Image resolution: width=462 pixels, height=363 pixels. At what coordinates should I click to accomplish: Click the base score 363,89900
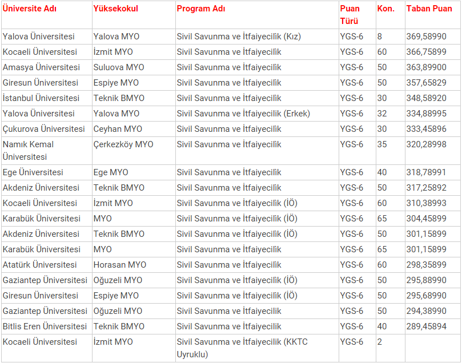coord(427,67)
